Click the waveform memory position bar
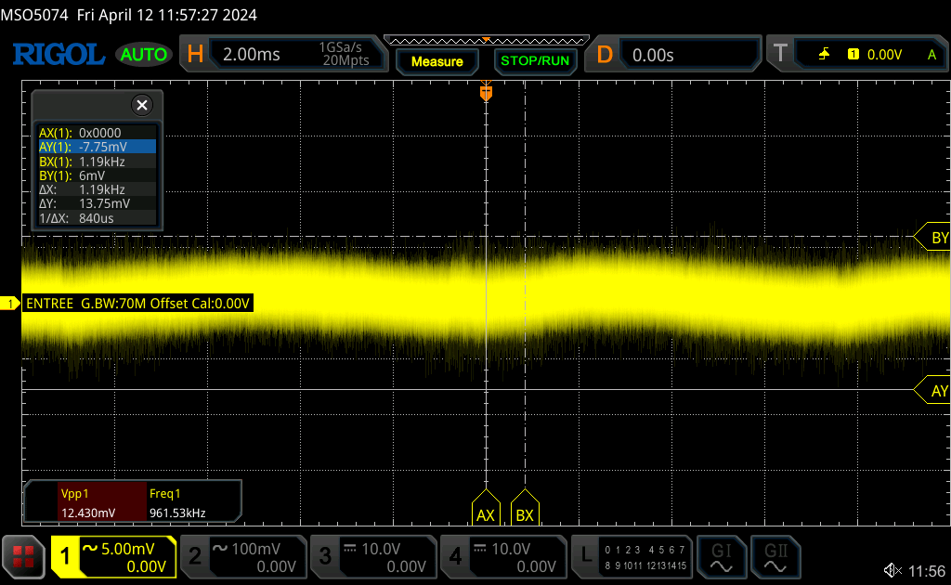This screenshot has width=951, height=585. tap(487, 41)
